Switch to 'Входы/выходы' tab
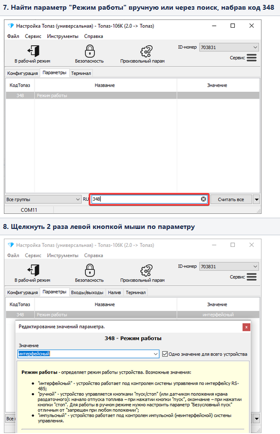This screenshot has width=280, height=434. [87, 293]
